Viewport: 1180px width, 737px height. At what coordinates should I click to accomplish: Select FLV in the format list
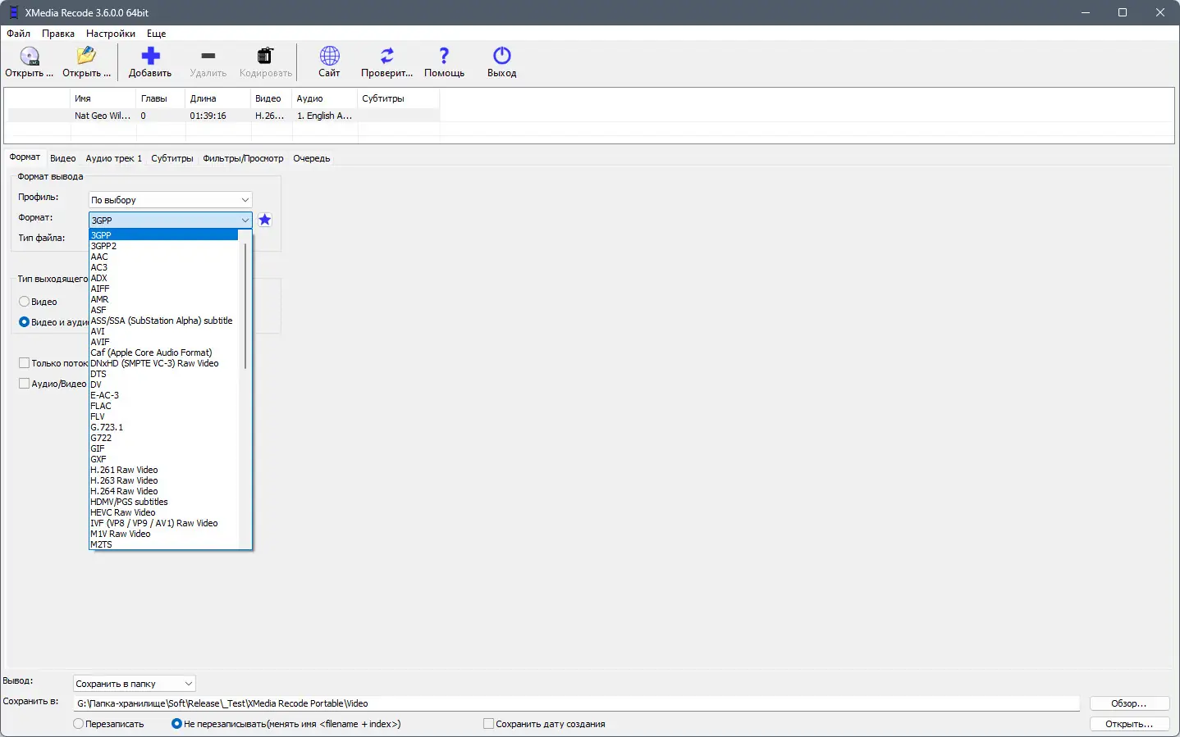(163, 416)
